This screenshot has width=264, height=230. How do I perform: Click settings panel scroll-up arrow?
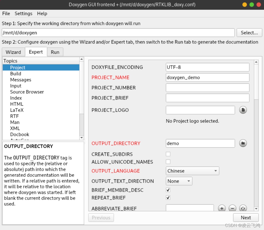pyautogui.click(x=256, y=62)
